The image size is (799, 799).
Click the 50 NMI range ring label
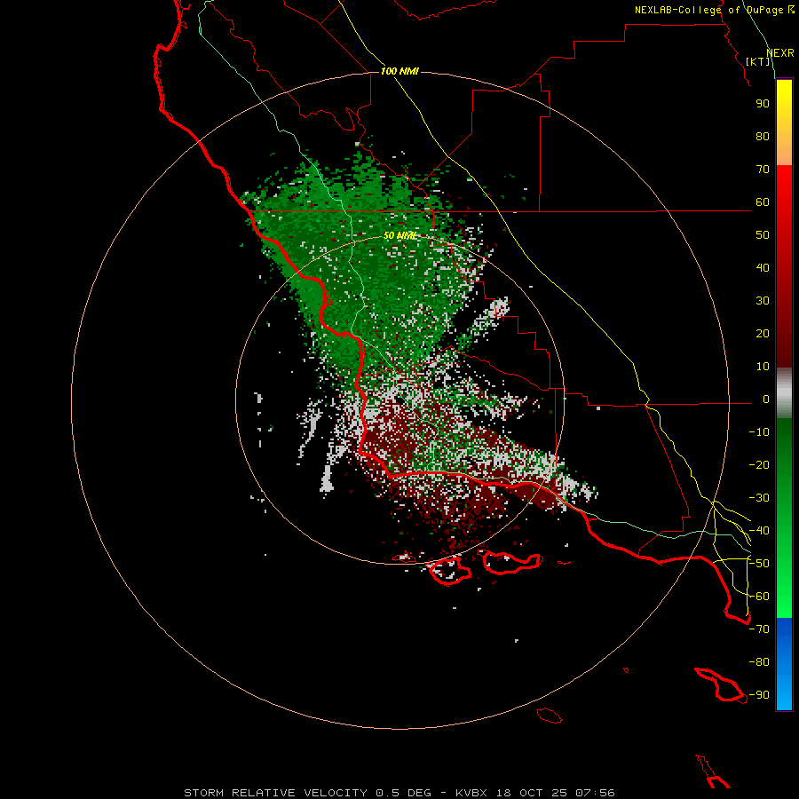[x=399, y=235]
